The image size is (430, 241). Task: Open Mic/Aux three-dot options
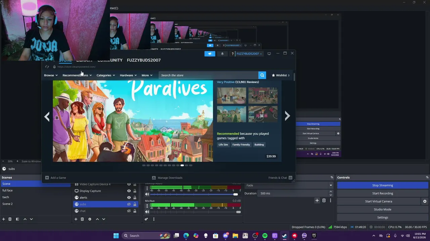pos(147,206)
